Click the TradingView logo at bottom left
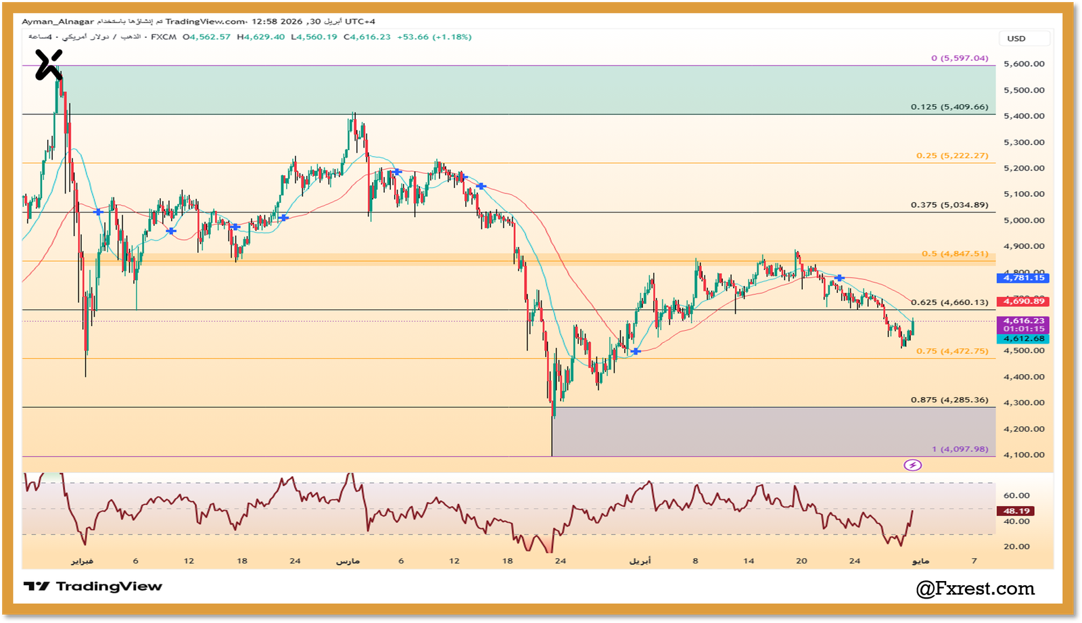 [x=93, y=586]
